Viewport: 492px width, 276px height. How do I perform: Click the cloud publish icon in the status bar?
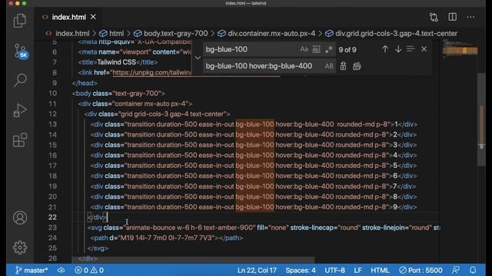61,270
